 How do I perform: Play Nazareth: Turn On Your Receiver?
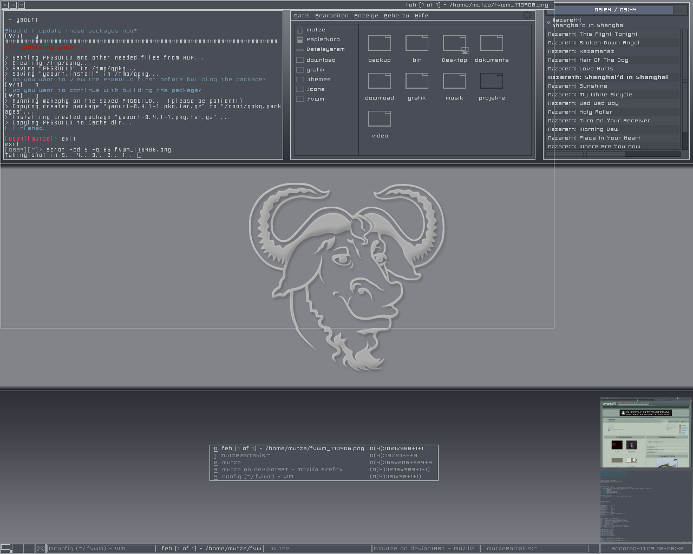tap(613, 121)
